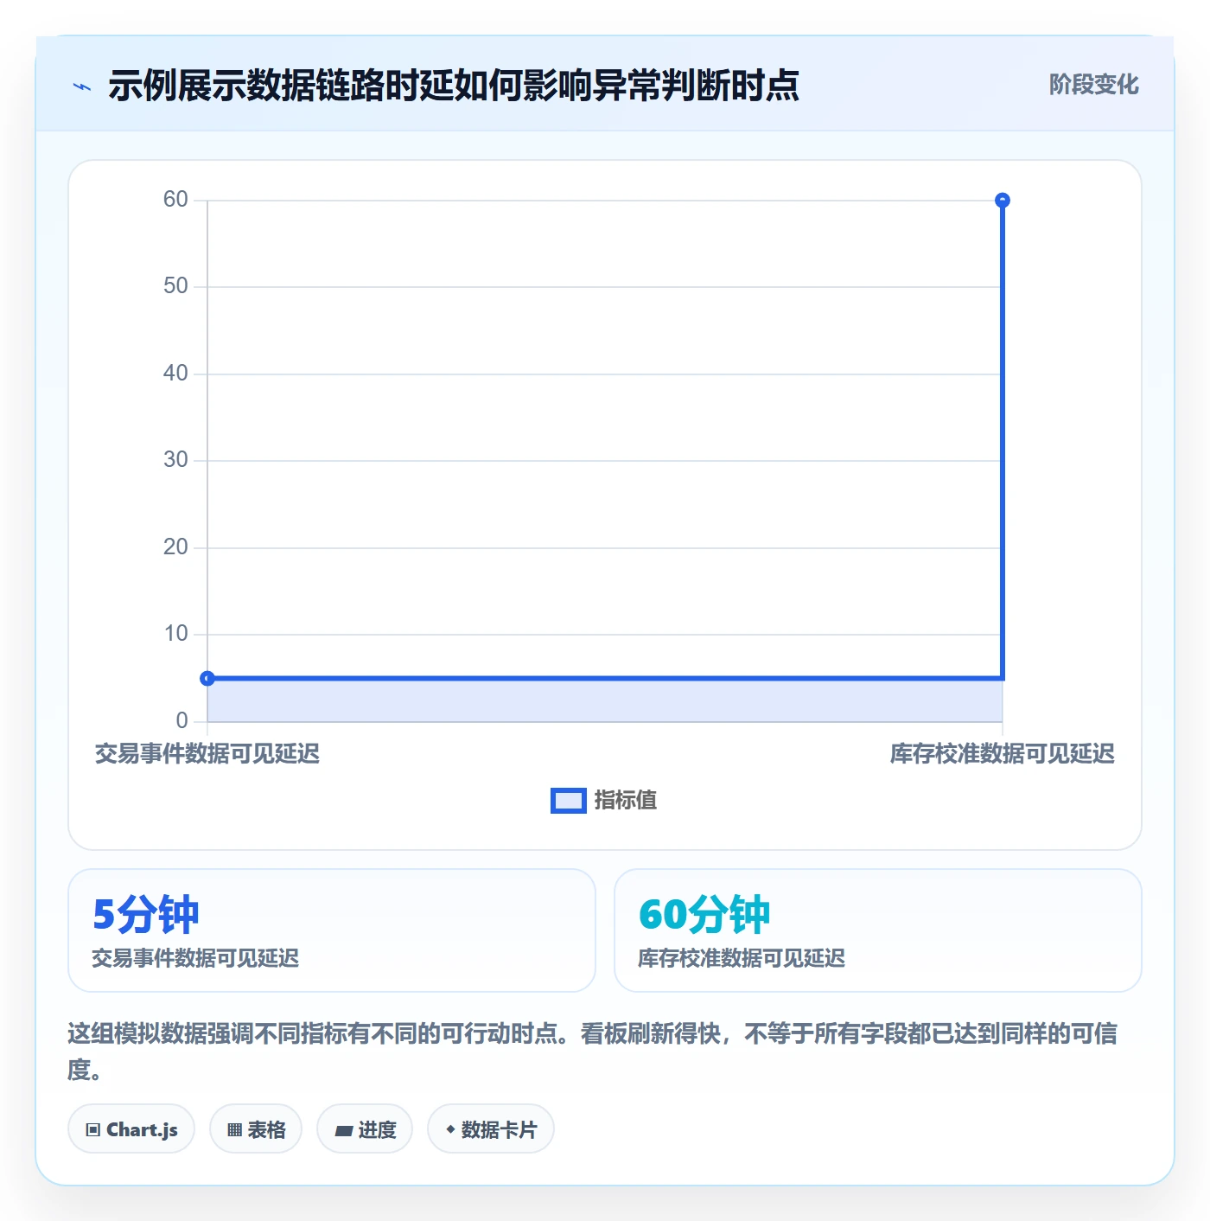
Task: Click the lightning icon beside the title
Action: [82, 86]
